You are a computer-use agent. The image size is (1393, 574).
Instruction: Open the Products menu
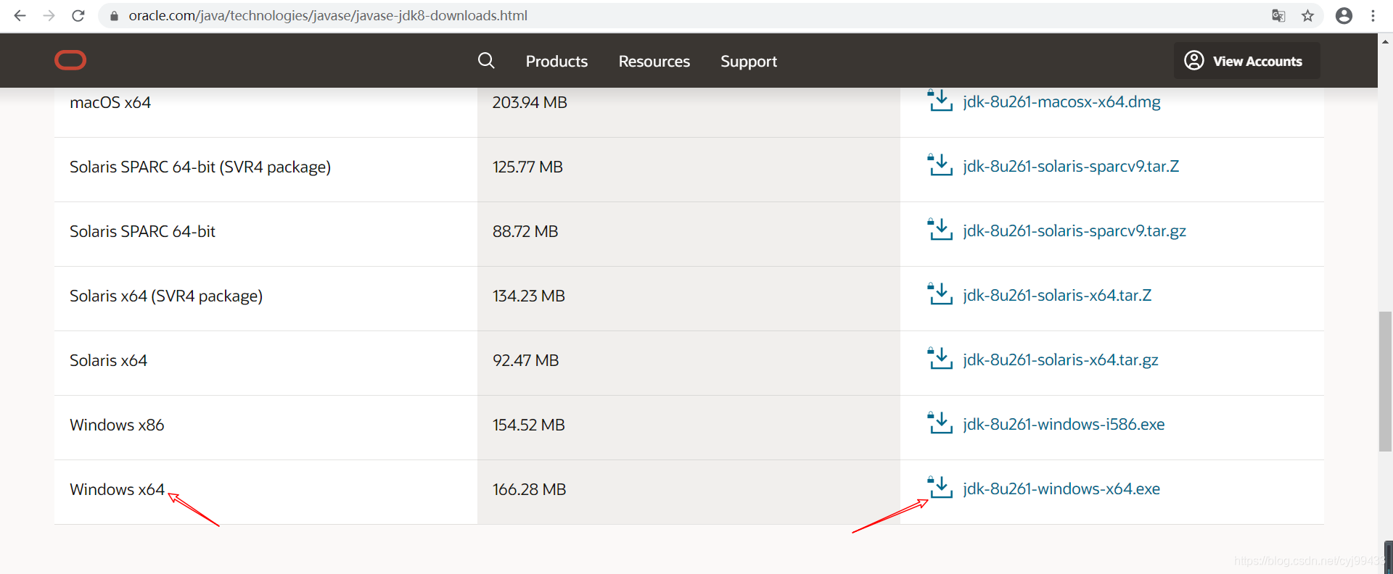pos(556,61)
